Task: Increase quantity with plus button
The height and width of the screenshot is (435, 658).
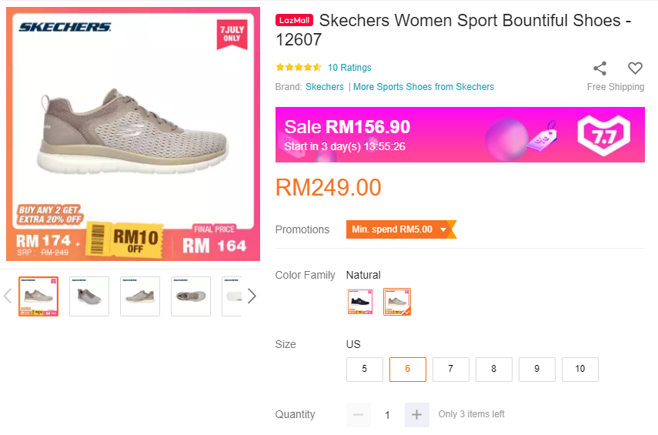Action: (x=416, y=415)
